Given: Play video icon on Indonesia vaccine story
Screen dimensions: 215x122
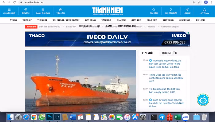Looking at the screenshot, I should 150,60.
